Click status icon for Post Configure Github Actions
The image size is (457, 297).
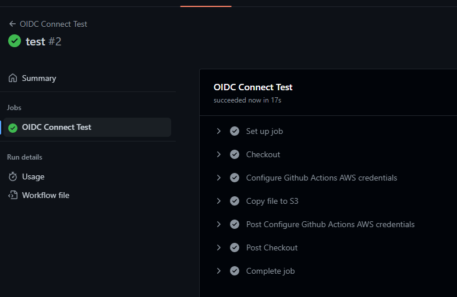pos(235,224)
